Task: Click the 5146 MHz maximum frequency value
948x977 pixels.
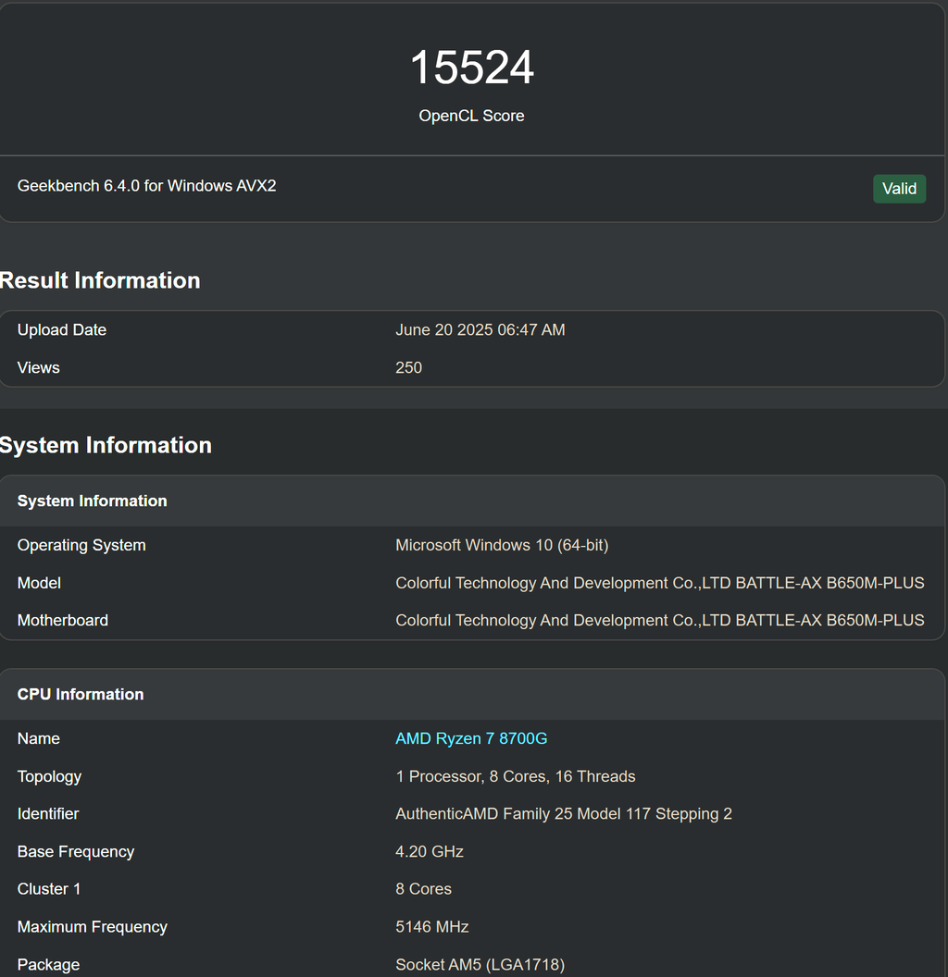Action: point(431,926)
